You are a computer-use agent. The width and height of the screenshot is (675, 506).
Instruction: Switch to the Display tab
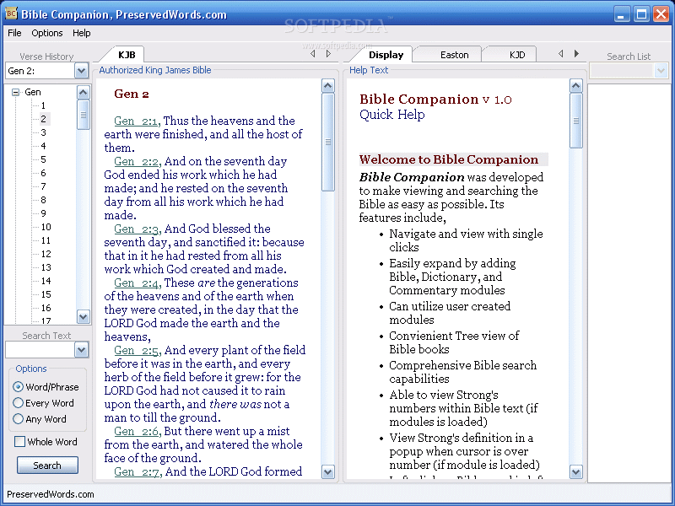click(386, 55)
